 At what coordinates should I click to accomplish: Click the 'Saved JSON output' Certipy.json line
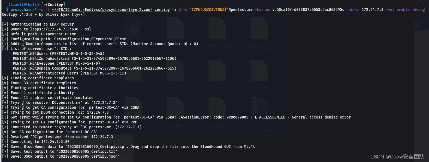61,156
